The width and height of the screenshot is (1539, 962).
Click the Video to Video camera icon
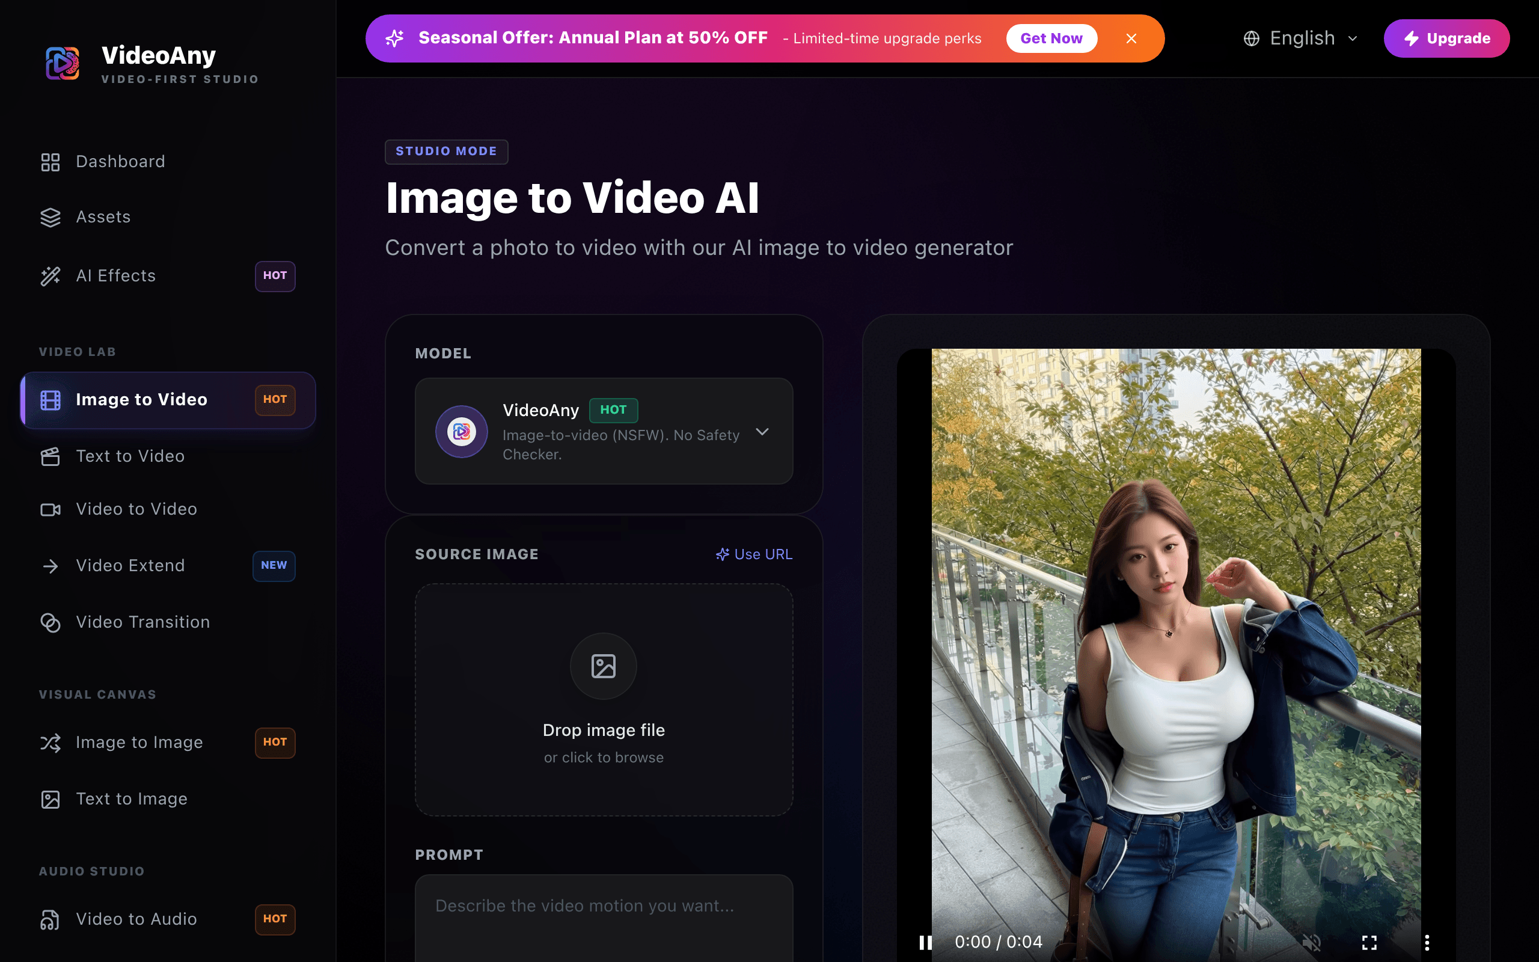50,510
